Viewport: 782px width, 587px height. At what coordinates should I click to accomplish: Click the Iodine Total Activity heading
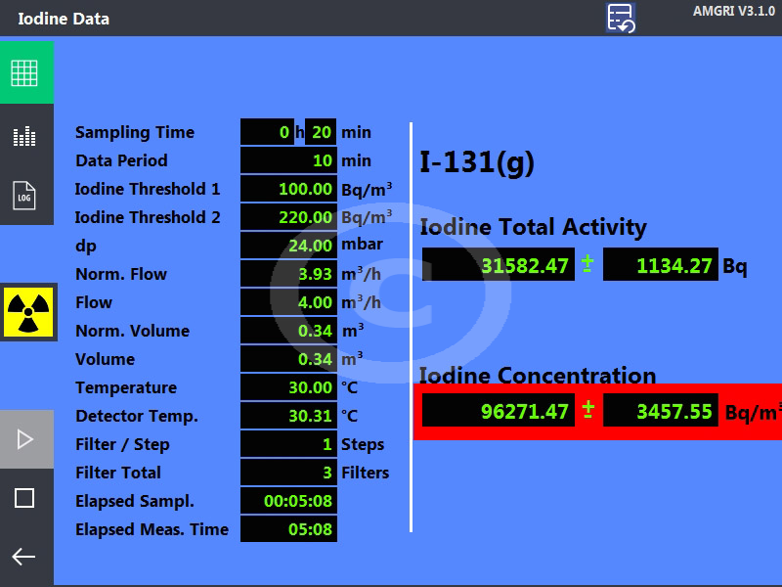[x=533, y=227]
